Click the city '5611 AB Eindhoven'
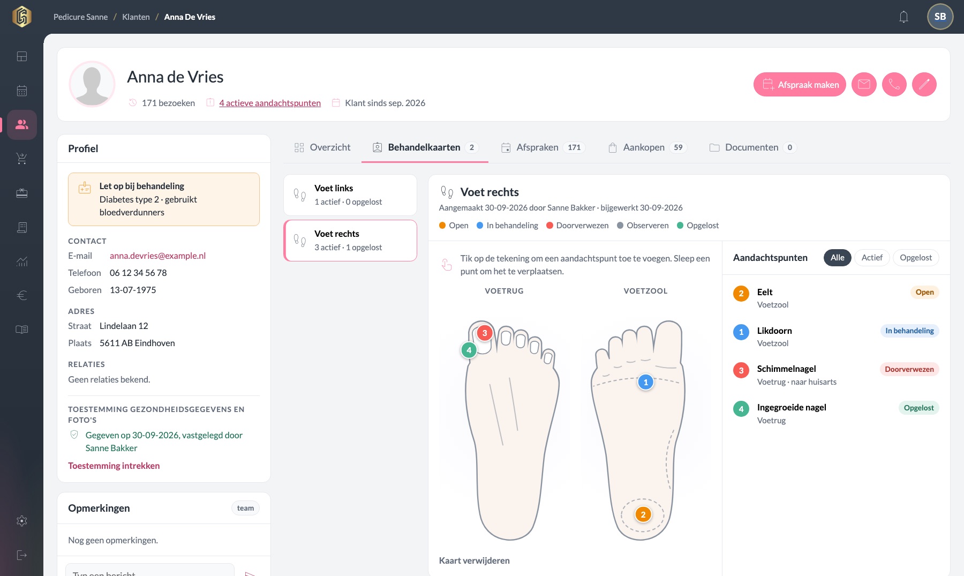 tap(137, 343)
